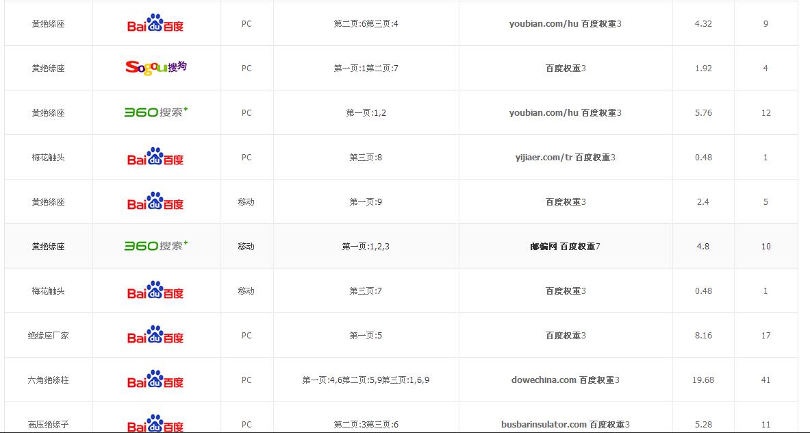
Task: Click the Baidu logo in the yijiaer.com/tr row
Action: pos(156,158)
